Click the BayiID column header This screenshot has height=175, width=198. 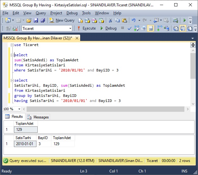click(44, 138)
